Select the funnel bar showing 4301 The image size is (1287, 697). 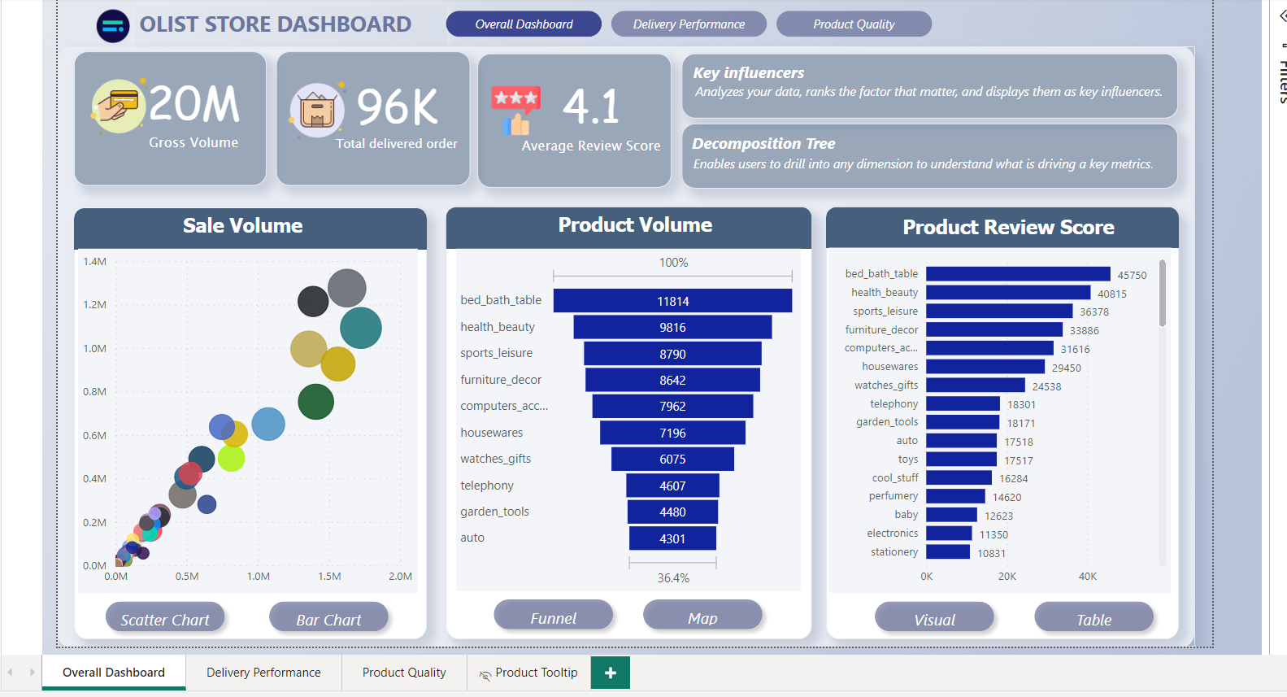click(x=672, y=538)
